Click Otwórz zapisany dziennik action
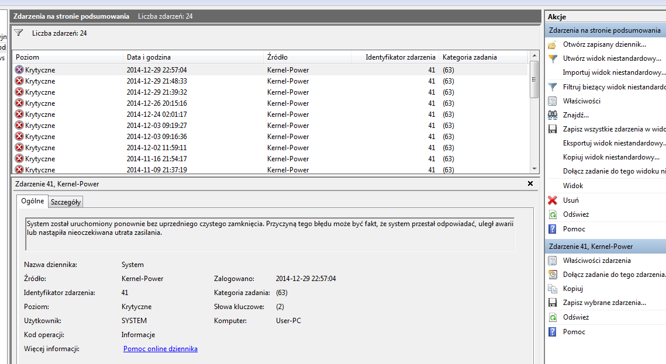 [x=604, y=44]
